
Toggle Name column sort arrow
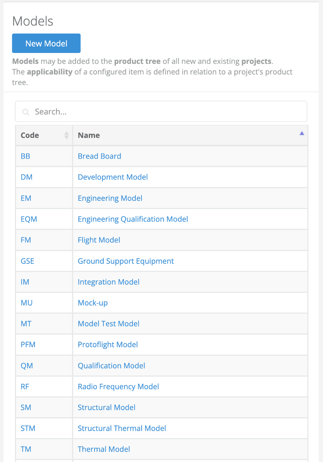302,133
